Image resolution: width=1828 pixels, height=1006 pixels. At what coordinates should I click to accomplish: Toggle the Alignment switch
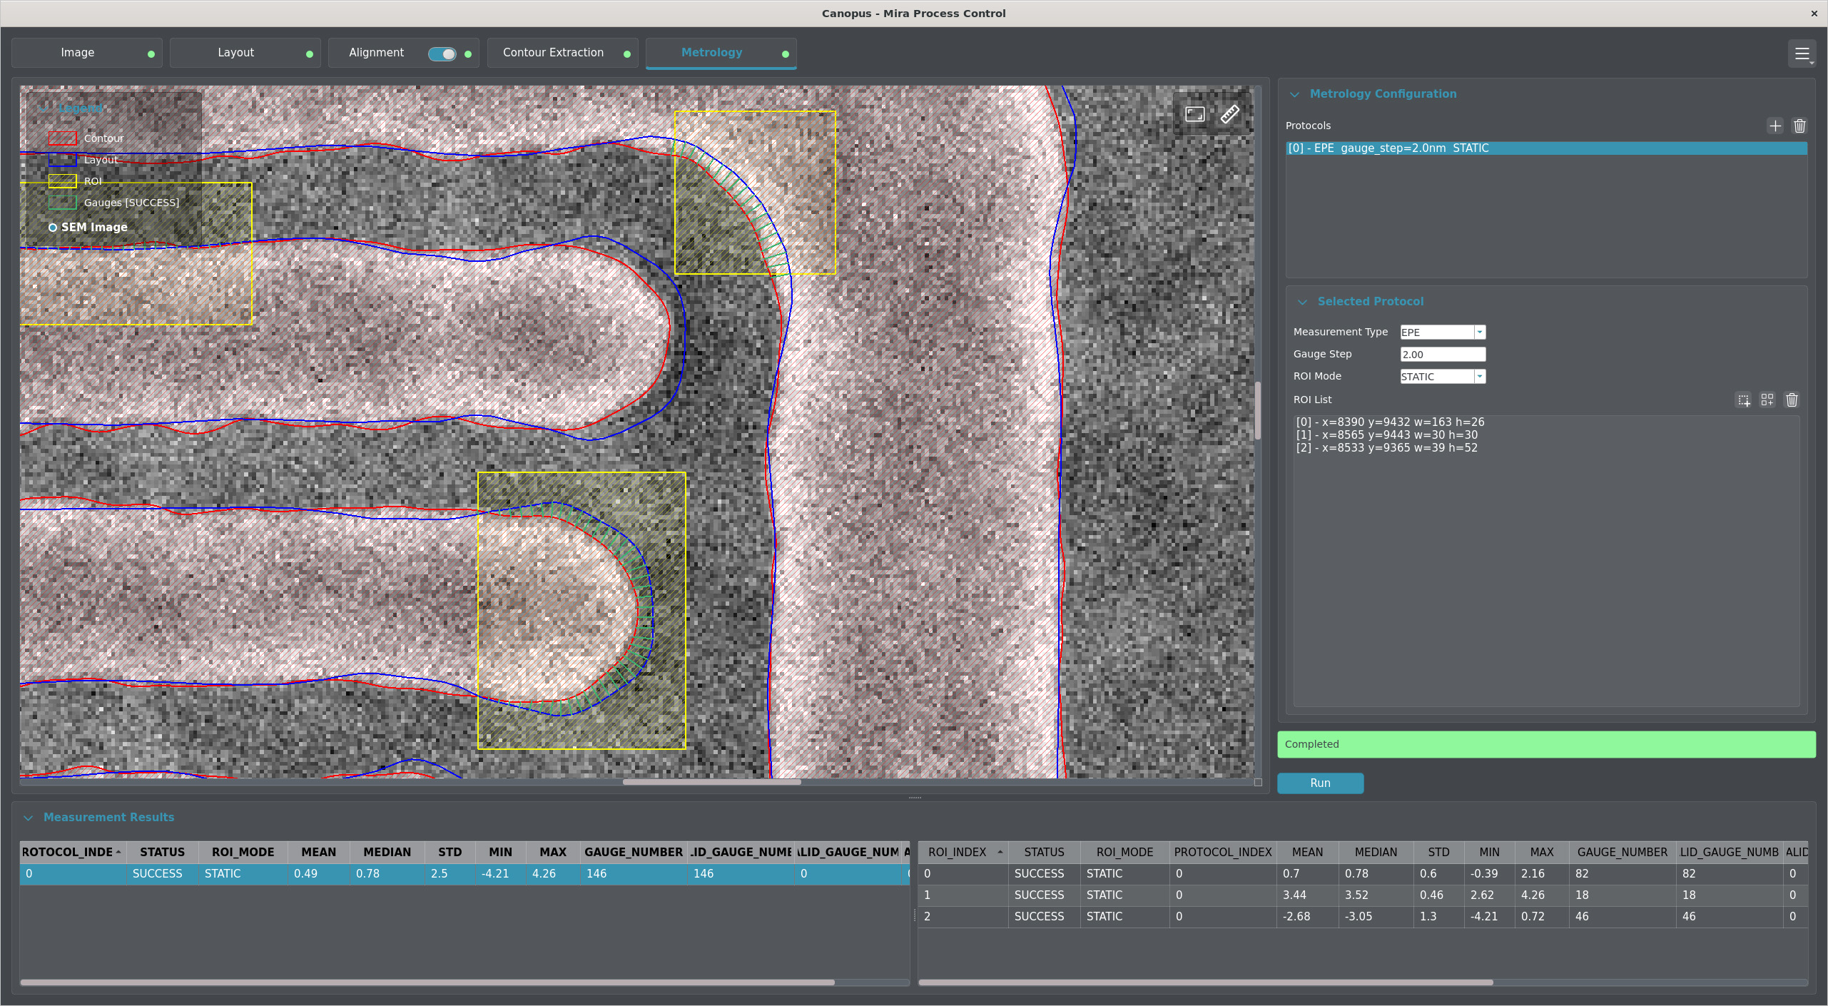(442, 54)
